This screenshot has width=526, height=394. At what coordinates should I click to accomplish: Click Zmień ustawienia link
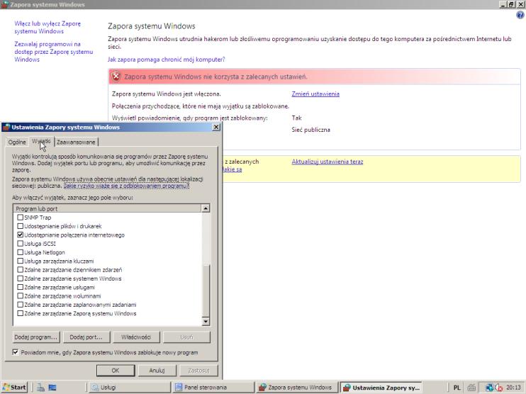[315, 94]
